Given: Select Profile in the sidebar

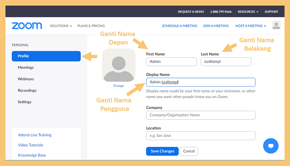Looking at the screenshot, I should click(x=46, y=56).
